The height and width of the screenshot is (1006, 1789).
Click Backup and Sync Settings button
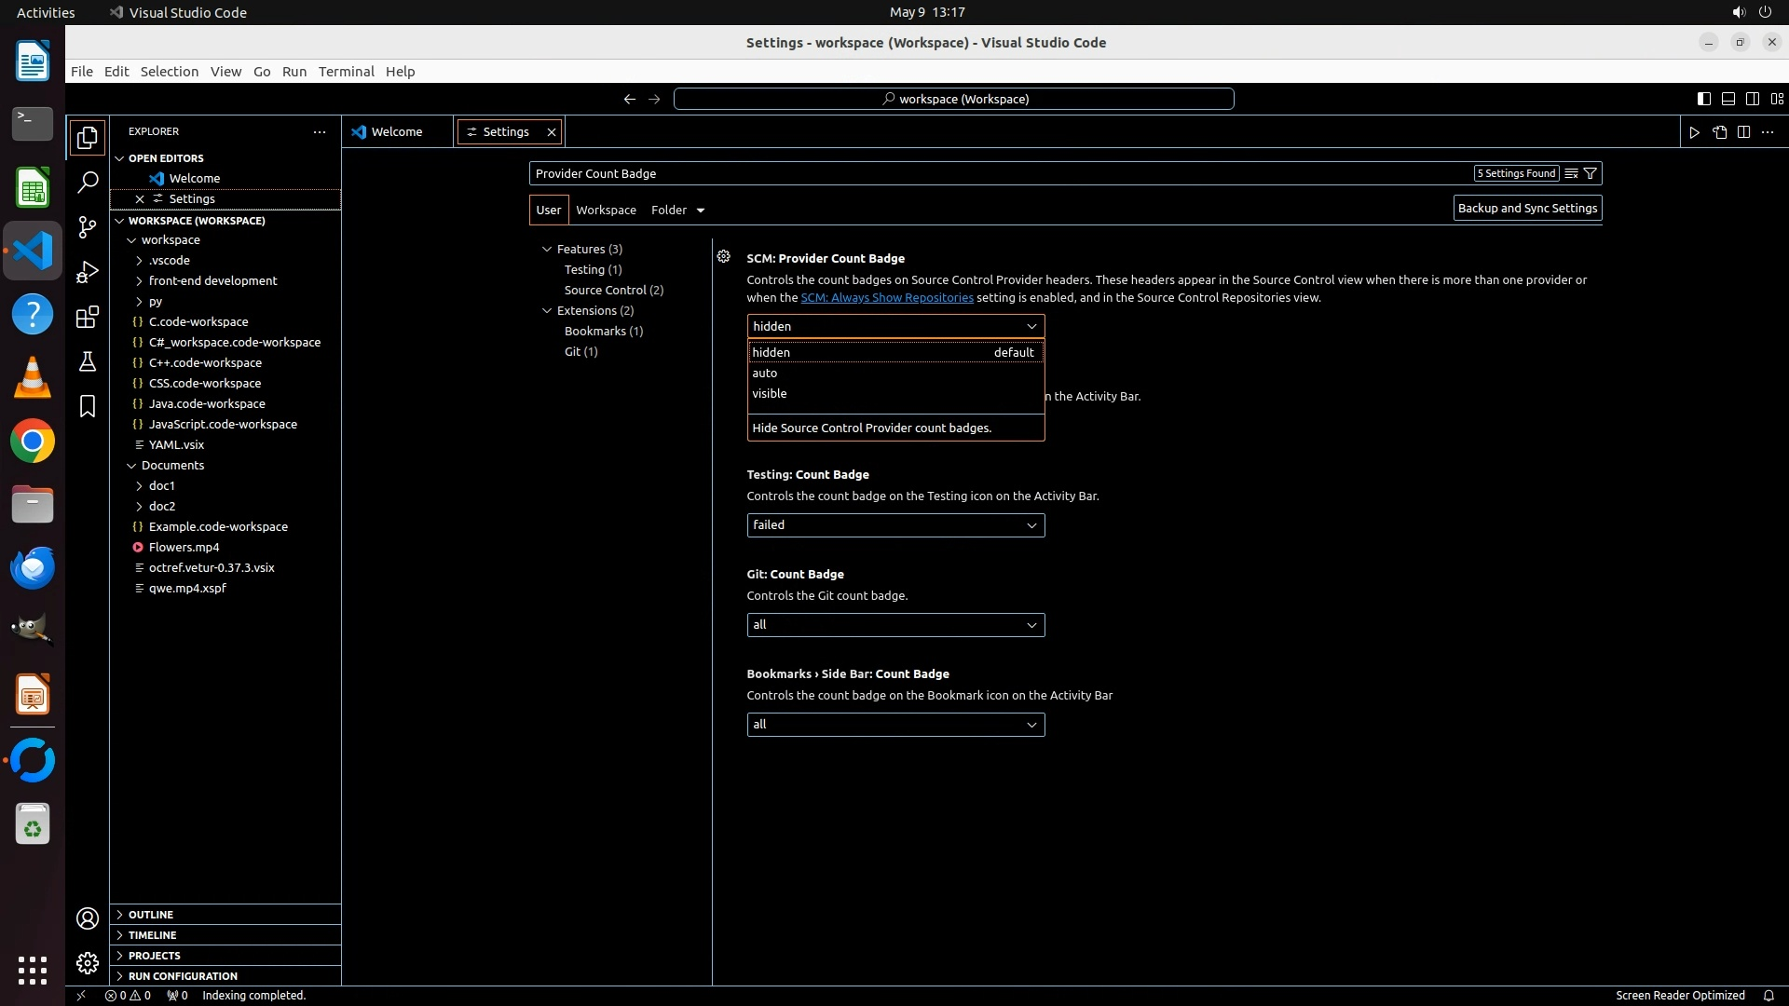click(x=1527, y=208)
